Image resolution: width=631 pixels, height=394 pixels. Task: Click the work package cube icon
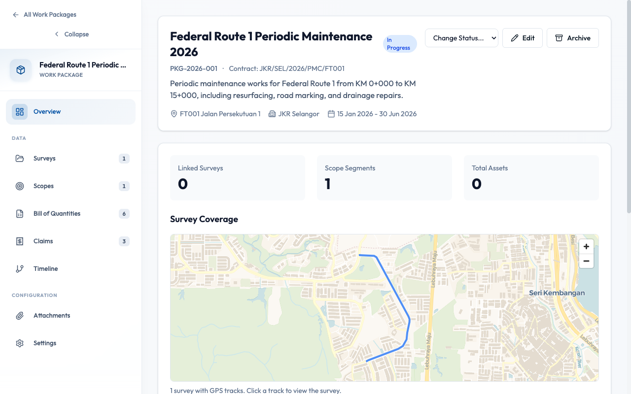tap(20, 70)
